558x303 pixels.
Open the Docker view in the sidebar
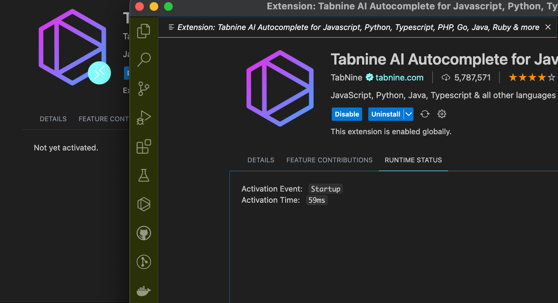[x=143, y=291]
